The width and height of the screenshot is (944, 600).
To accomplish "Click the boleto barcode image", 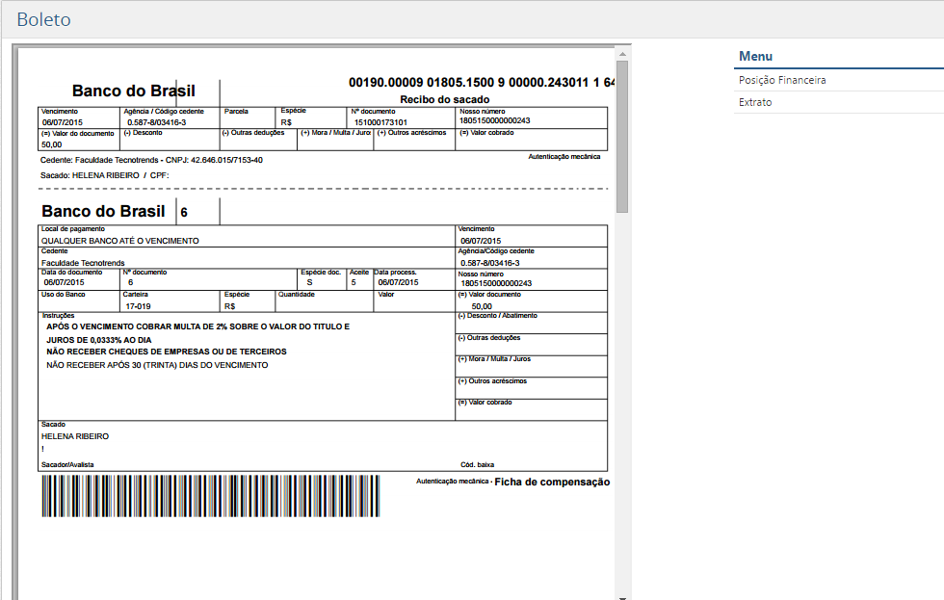I will pyautogui.click(x=210, y=496).
